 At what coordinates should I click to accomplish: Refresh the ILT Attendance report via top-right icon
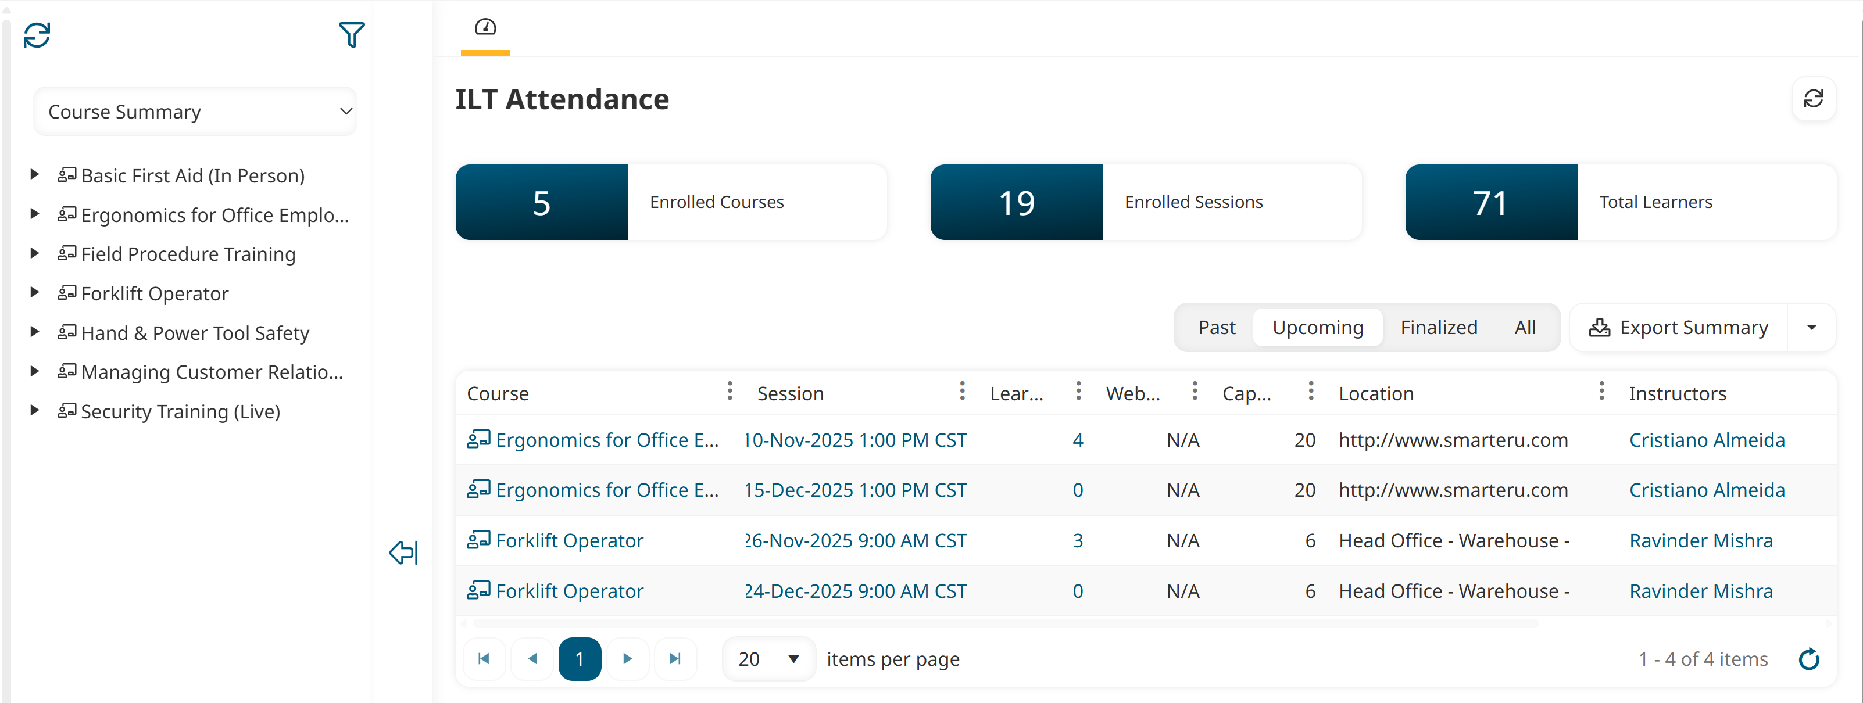click(x=1815, y=99)
